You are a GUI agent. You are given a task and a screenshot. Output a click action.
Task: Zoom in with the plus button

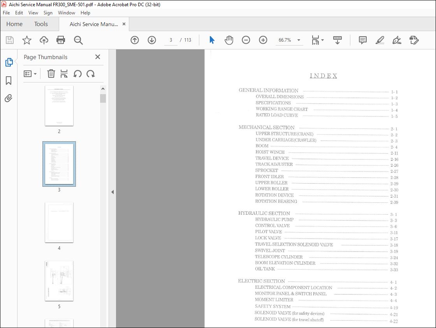tap(263, 40)
